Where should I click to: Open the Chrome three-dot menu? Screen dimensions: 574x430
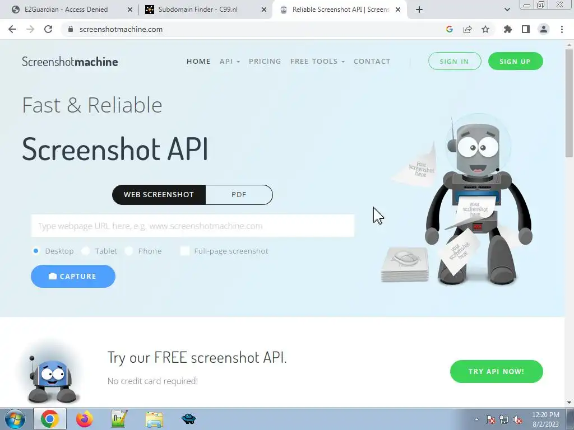(562, 29)
